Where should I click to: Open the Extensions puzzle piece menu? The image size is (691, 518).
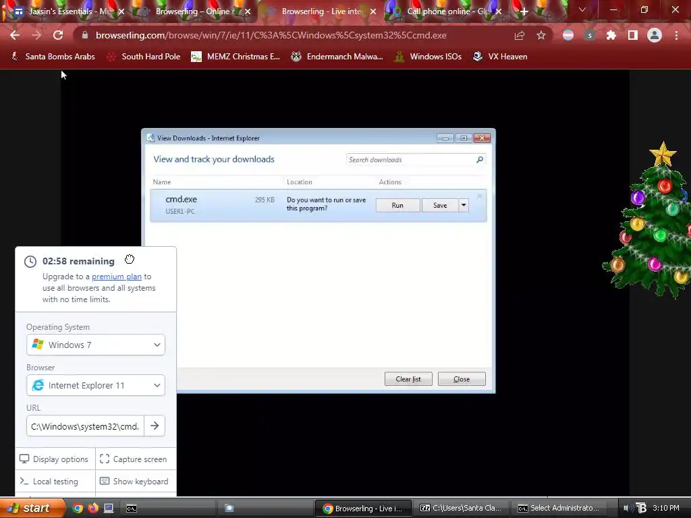pyautogui.click(x=611, y=35)
